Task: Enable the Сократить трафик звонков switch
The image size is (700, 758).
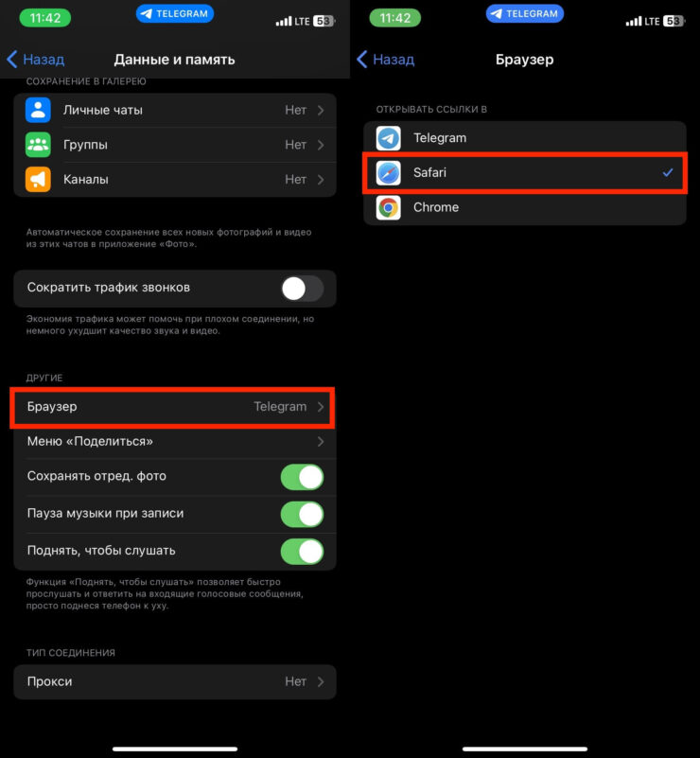Action: click(x=303, y=289)
